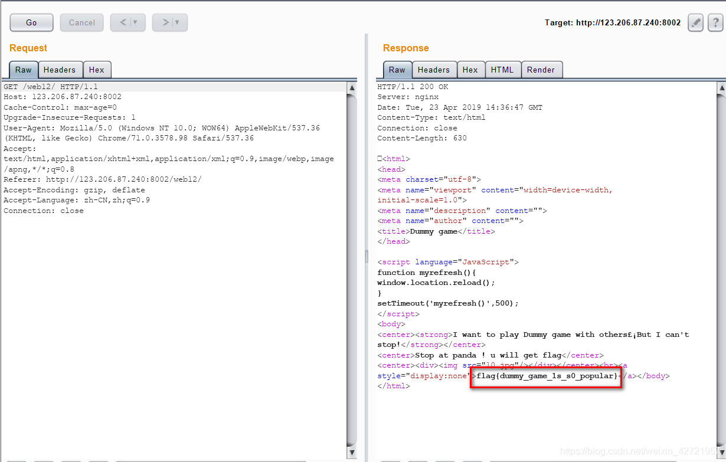Edit target with the pencil icon
This screenshot has height=462, width=726.
pos(696,22)
